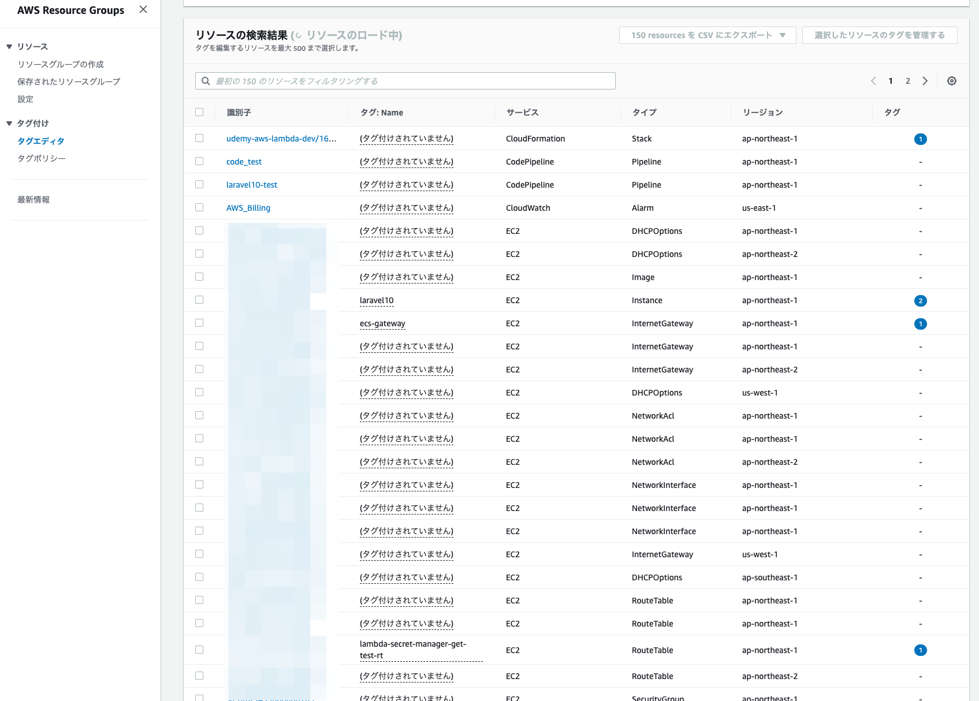Click the previous page chevron arrow
979x701 pixels.
873,81
